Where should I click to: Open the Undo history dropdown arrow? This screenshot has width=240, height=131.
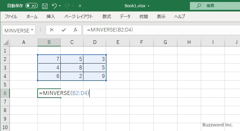[60, 6]
